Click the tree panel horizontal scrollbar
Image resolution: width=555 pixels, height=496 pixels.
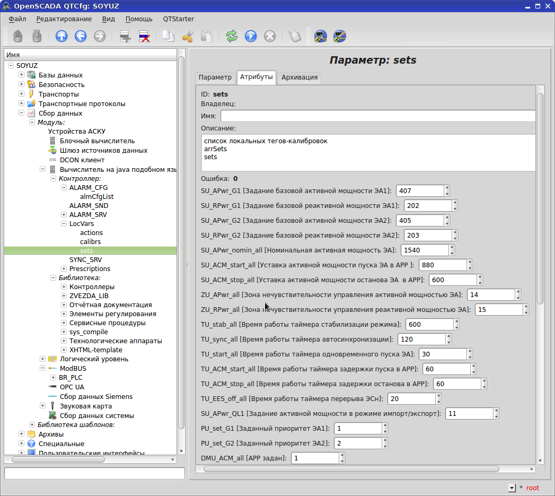pos(58,459)
